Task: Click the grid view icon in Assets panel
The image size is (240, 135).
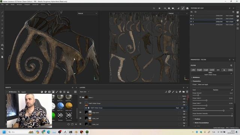Action: click(75, 92)
